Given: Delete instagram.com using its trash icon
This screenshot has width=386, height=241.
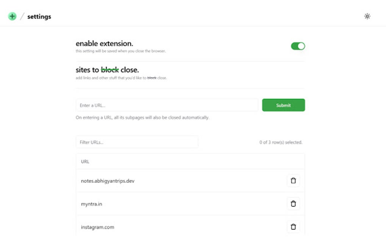Looking at the screenshot, I should (293, 227).
